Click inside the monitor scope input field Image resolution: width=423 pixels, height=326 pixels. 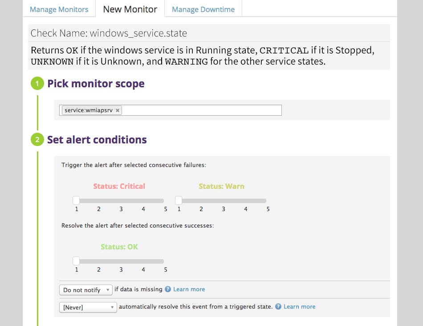click(x=200, y=110)
